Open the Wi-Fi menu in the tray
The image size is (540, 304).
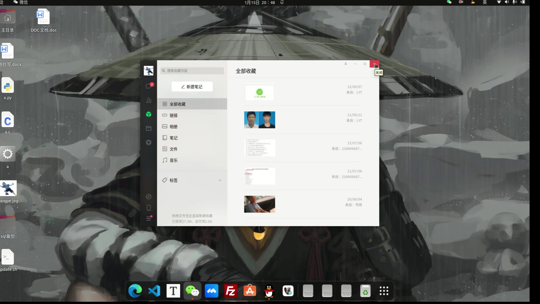[x=499, y=2]
